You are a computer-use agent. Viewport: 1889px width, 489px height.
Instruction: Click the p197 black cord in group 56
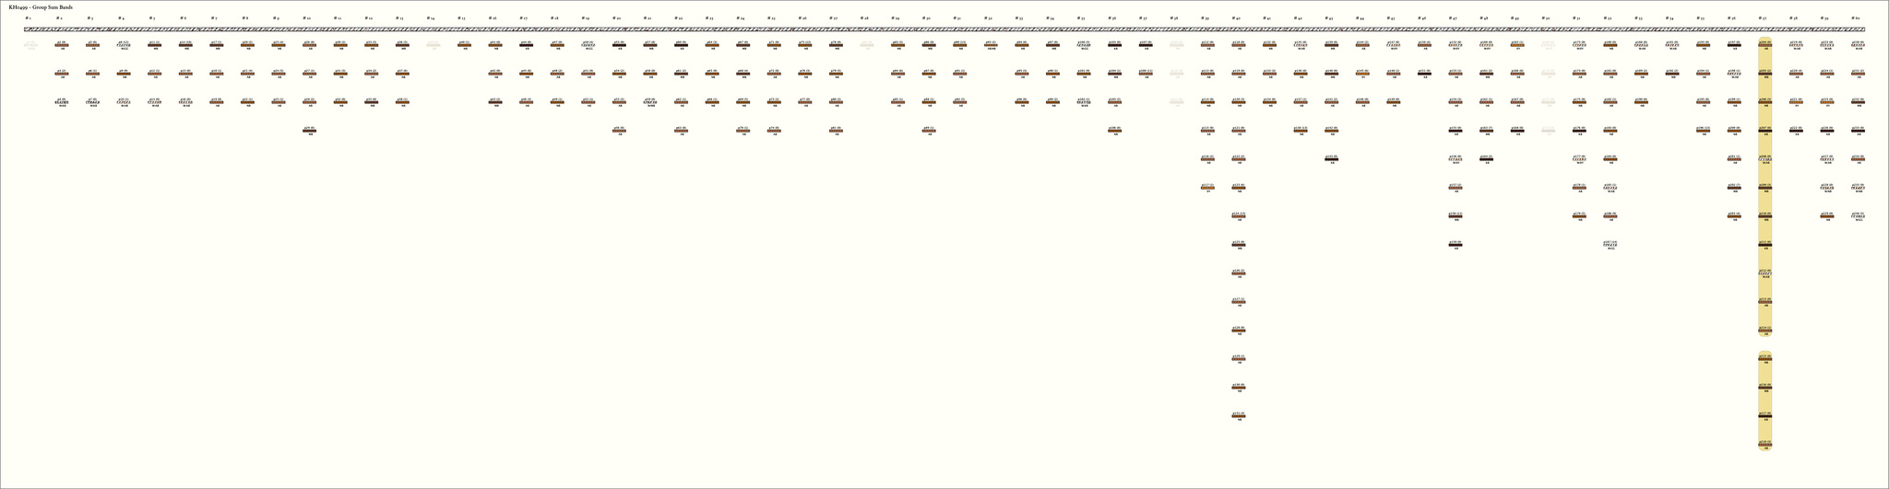[1733, 44]
